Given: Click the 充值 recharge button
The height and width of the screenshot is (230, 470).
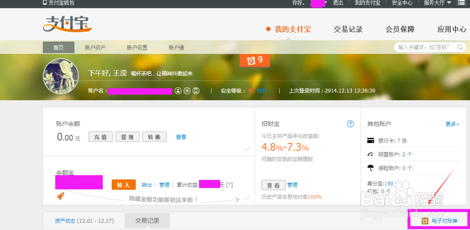Looking at the screenshot, I should [101, 137].
